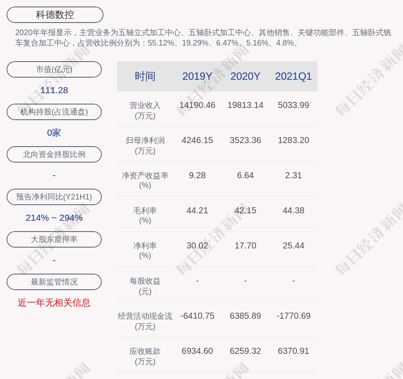
Task: Click the ROE value 2.31
Action: [293, 175]
